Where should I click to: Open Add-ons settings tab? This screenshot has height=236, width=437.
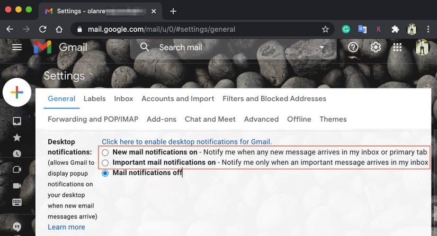(162, 119)
